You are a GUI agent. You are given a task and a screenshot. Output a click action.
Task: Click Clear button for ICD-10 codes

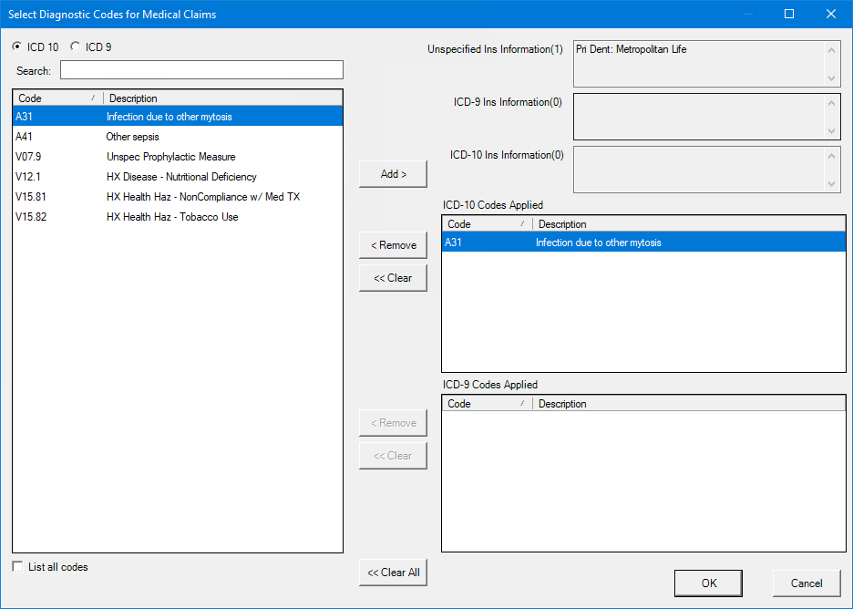[393, 278]
